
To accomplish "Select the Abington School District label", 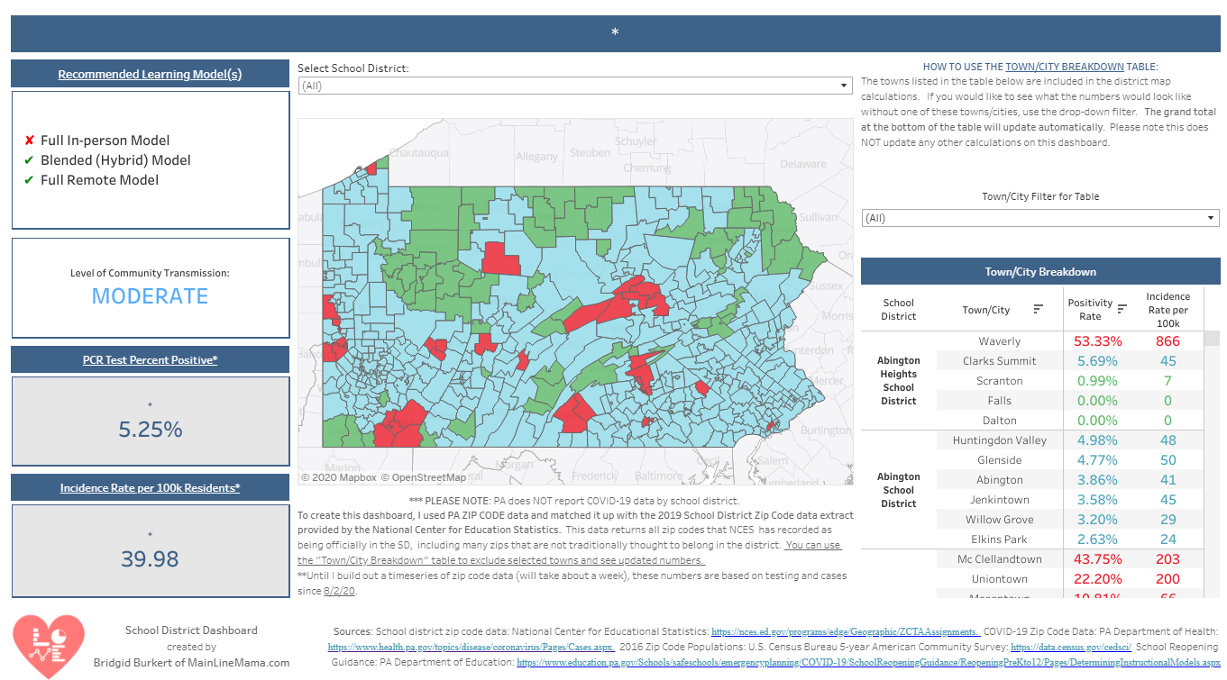I will (x=899, y=490).
